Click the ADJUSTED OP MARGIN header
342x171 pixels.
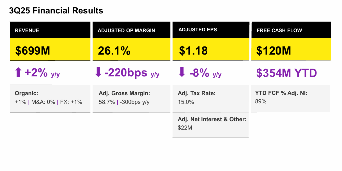(x=126, y=31)
